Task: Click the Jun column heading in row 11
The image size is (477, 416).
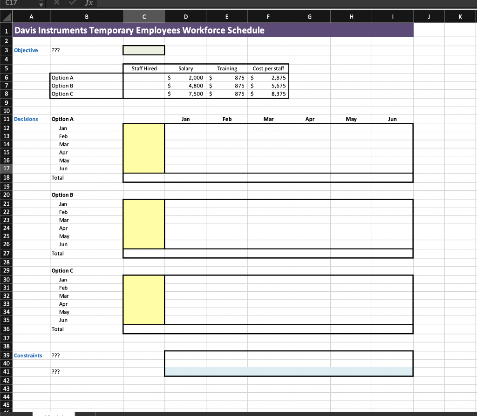Action: click(x=392, y=119)
